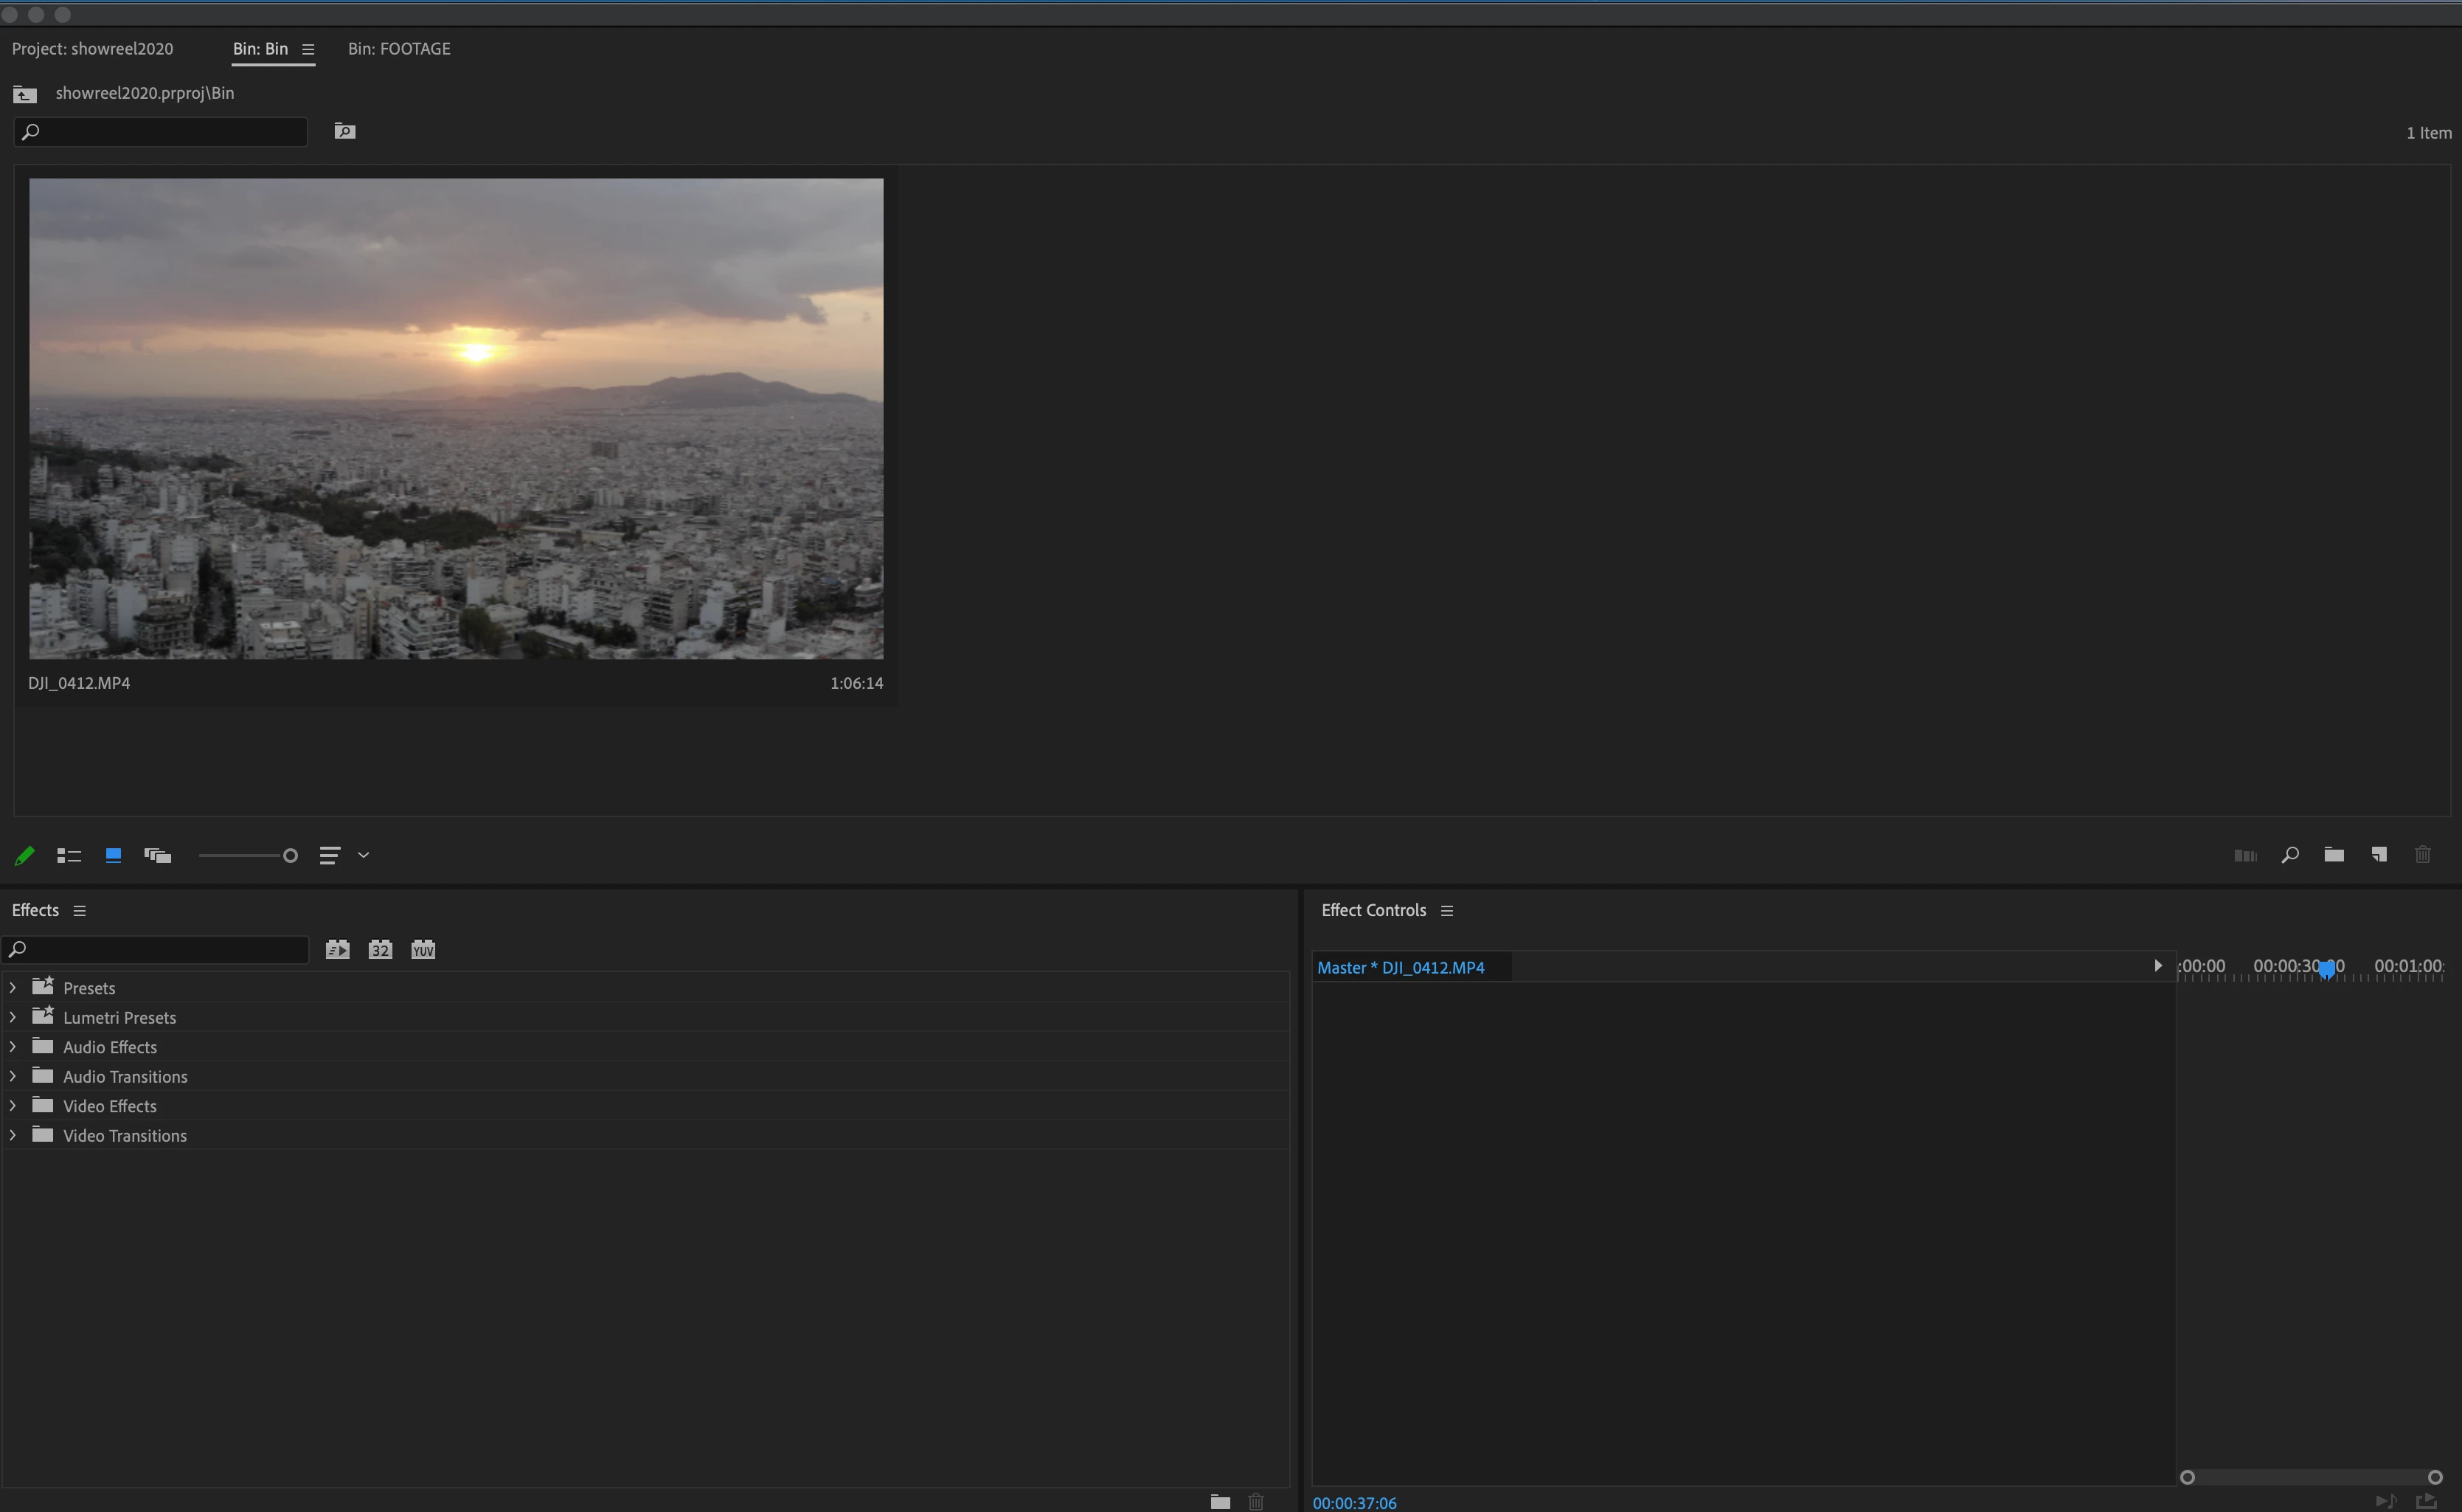The height and width of the screenshot is (1512, 2462).
Task: Expand the Lumetri Presets folder
Action: coord(13,1017)
